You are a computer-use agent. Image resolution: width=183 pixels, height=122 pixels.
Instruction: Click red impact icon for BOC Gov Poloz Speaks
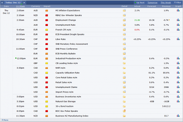click(x=47, y=111)
